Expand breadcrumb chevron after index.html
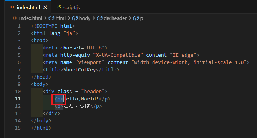Screen dimensions: 257x138 pos(45,18)
